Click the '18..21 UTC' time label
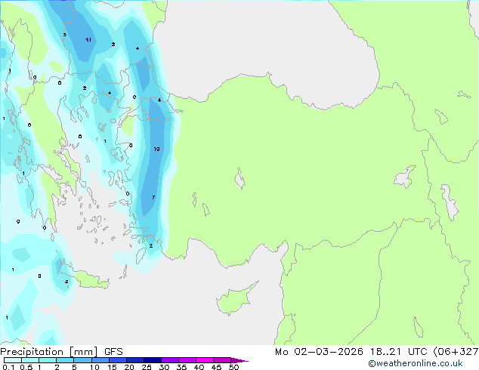 pos(399,352)
